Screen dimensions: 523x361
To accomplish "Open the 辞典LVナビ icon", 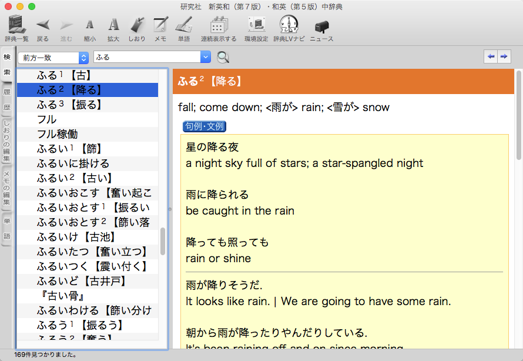I will click(x=289, y=25).
